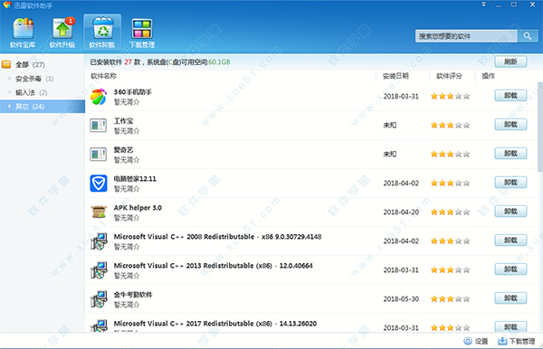Click star rating of 金牛考勤软件
The image size is (543, 349).
(450, 299)
